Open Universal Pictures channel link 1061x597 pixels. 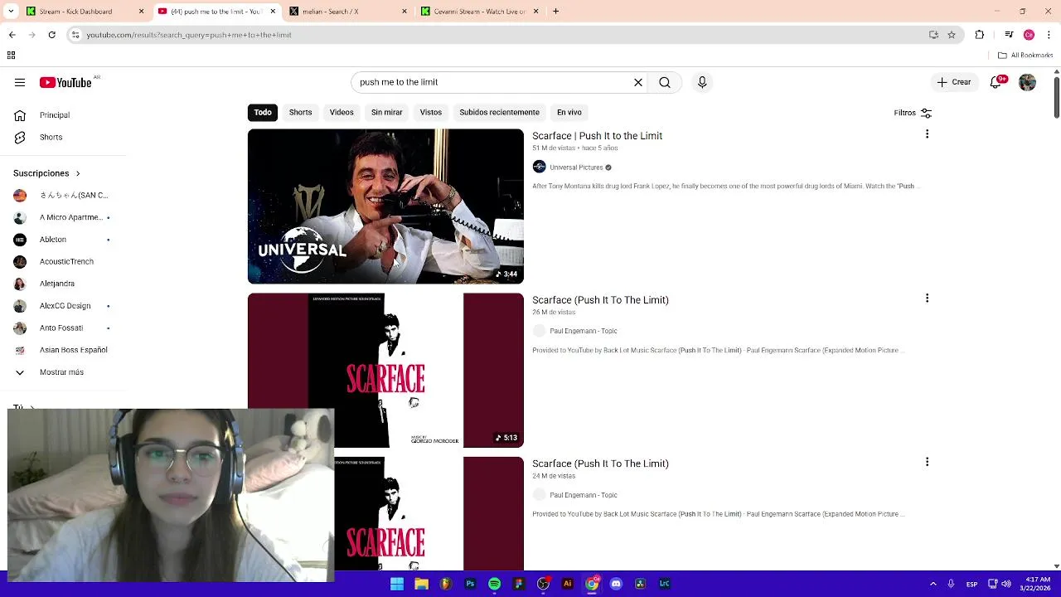click(x=576, y=167)
